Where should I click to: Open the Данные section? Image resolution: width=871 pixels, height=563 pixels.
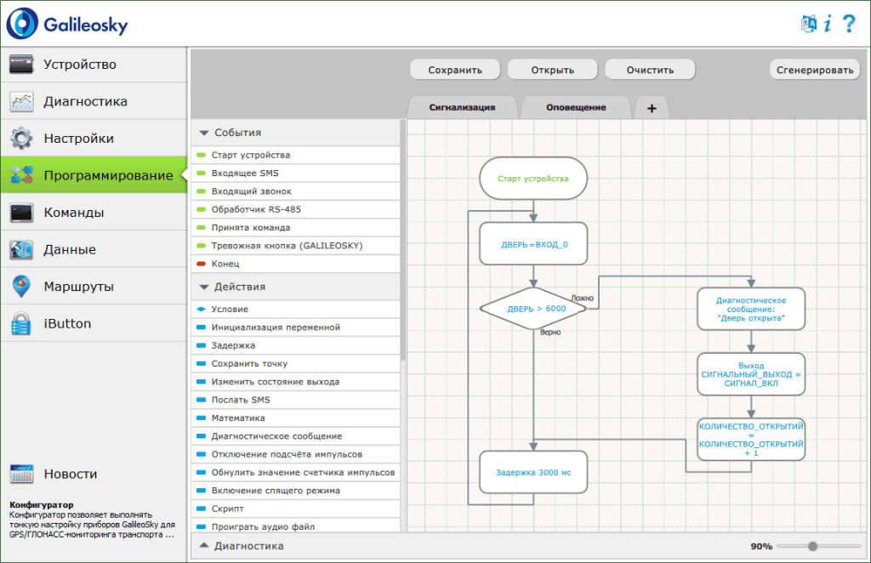point(94,250)
